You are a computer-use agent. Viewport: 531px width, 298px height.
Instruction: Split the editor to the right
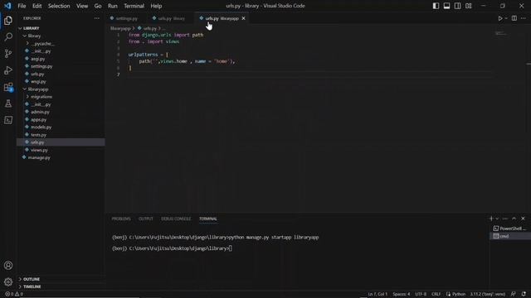514,18
